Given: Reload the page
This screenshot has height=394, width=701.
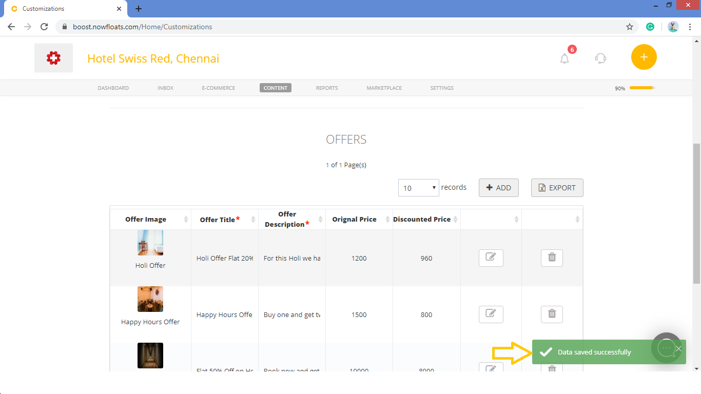Looking at the screenshot, I should 44,27.
